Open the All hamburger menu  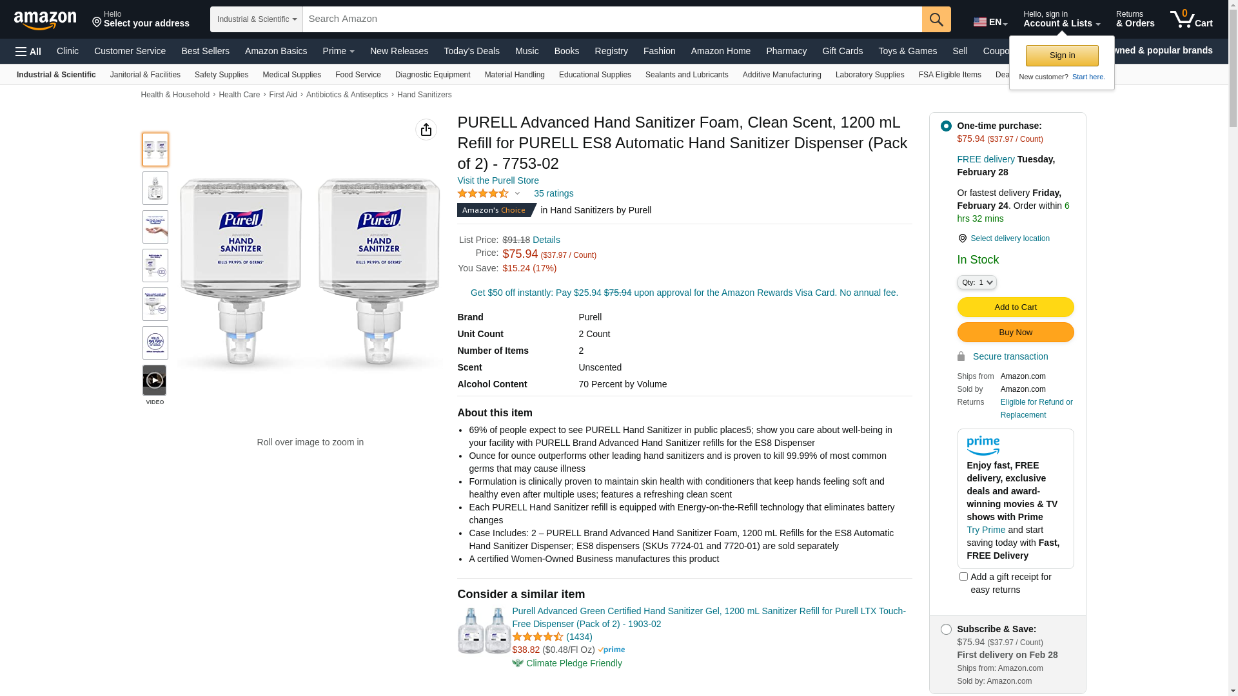[x=28, y=52]
